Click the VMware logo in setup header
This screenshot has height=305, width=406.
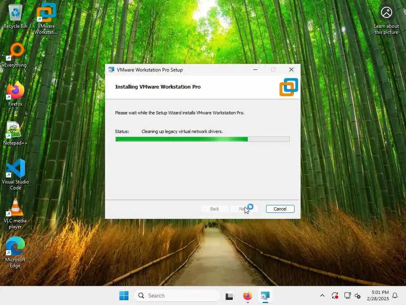point(289,87)
